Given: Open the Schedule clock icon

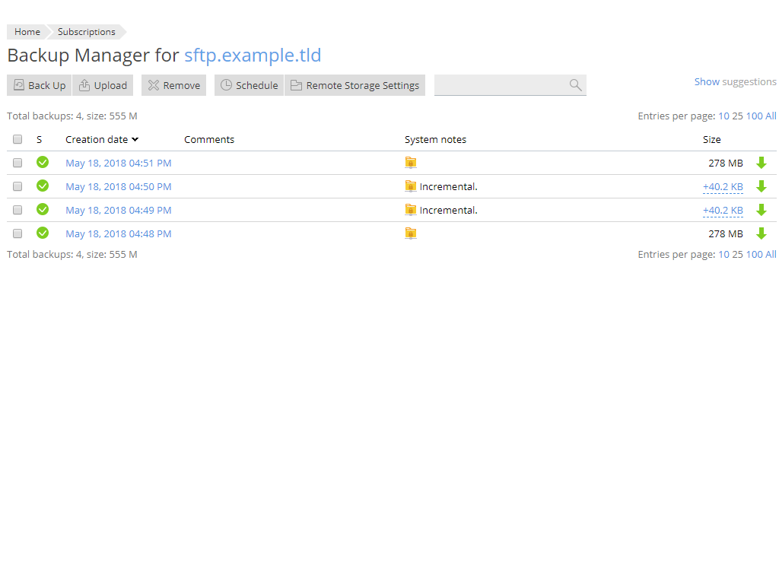Looking at the screenshot, I should click(224, 85).
